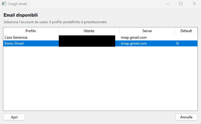Maximize the Scegli email window

181,4
